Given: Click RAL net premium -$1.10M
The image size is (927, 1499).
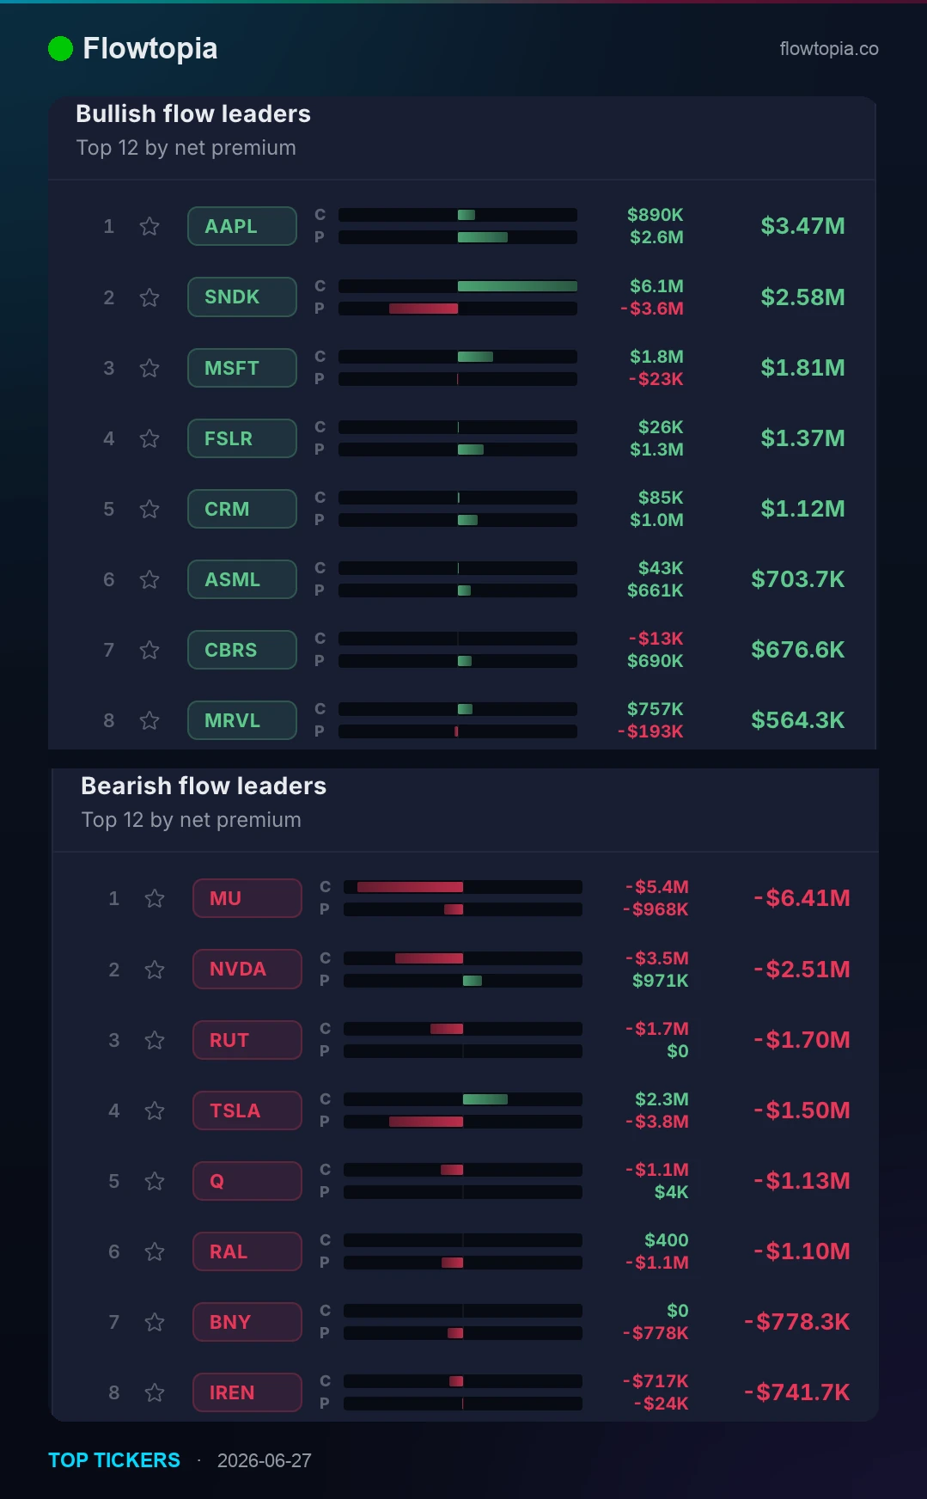Looking at the screenshot, I should tap(802, 1251).
